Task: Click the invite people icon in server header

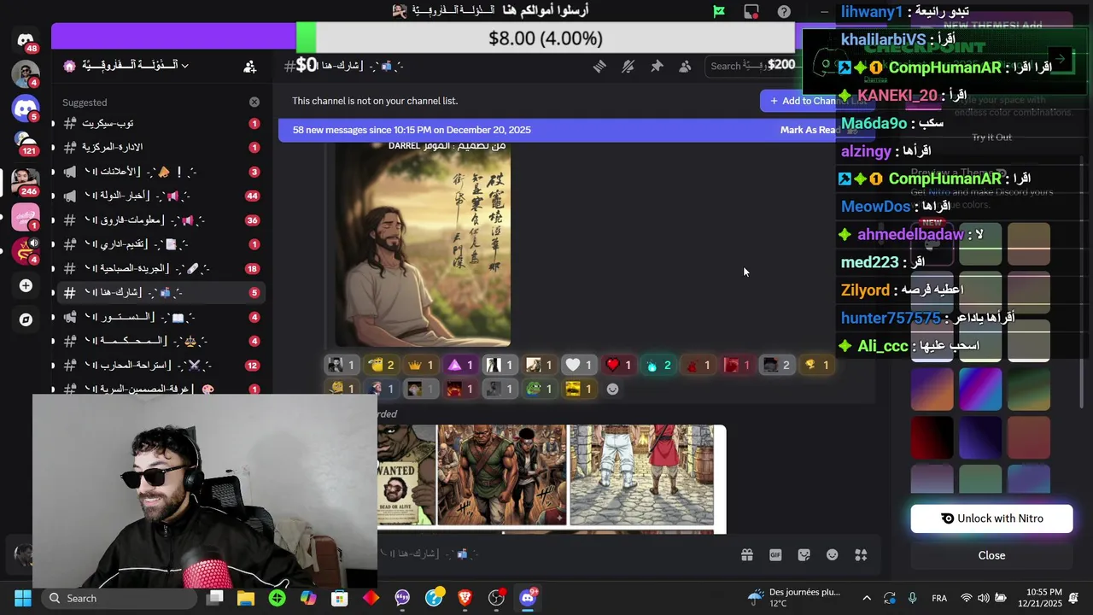Action: tap(249, 66)
